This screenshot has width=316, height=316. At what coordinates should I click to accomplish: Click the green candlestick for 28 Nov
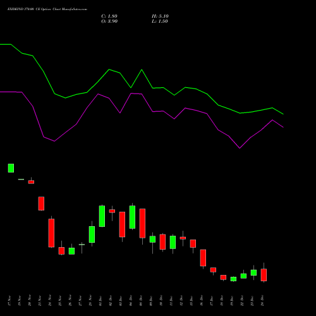click(x=92, y=234)
